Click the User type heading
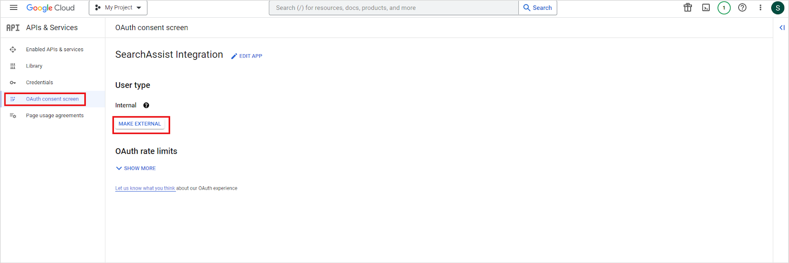This screenshot has height=263, width=789. point(133,85)
